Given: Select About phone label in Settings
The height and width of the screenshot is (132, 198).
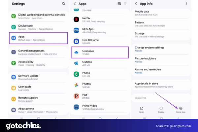Looking at the screenshot, I should (x=26, y=109).
